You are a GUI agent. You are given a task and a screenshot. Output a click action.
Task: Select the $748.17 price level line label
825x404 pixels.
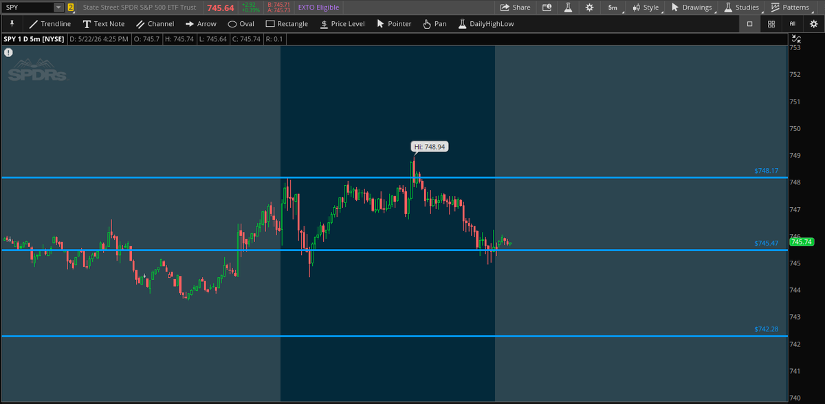[766, 170]
